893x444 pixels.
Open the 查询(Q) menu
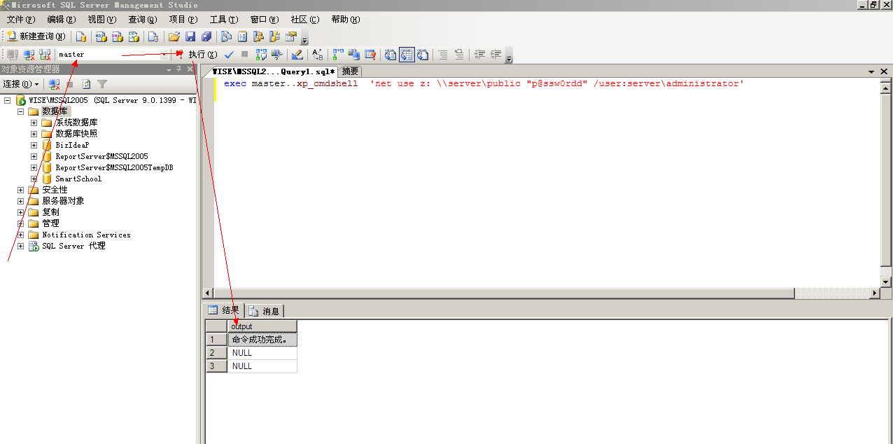click(x=142, y=20)
